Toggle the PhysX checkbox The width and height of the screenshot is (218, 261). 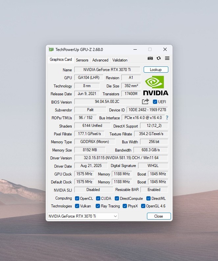tap(125, 206)
